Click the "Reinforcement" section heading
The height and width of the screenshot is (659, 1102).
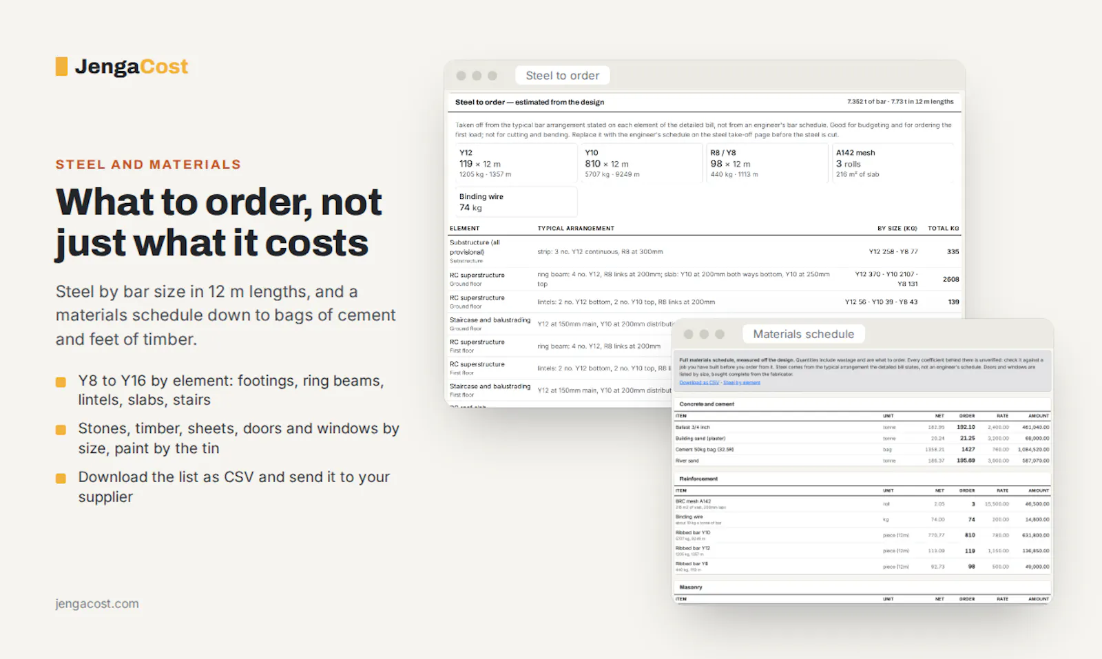click(698, 479)
